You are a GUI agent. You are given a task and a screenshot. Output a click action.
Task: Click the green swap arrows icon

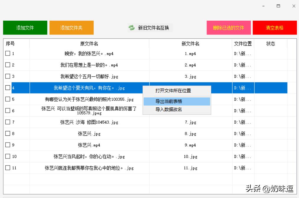[131, 28]
